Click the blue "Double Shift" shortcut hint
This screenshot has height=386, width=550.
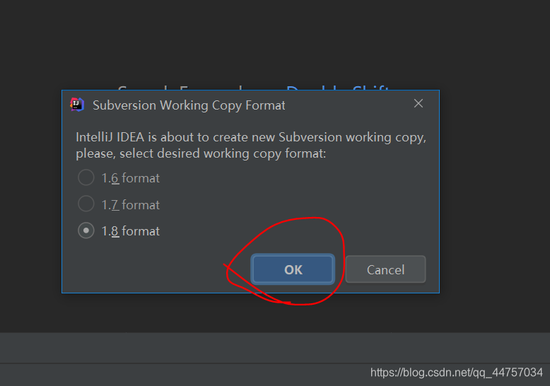click(x=338, y=89)
